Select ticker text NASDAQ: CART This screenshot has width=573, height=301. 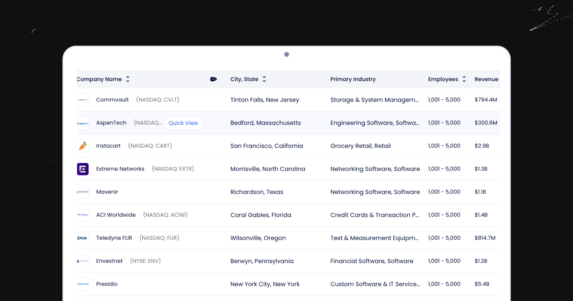click(150, 146)
